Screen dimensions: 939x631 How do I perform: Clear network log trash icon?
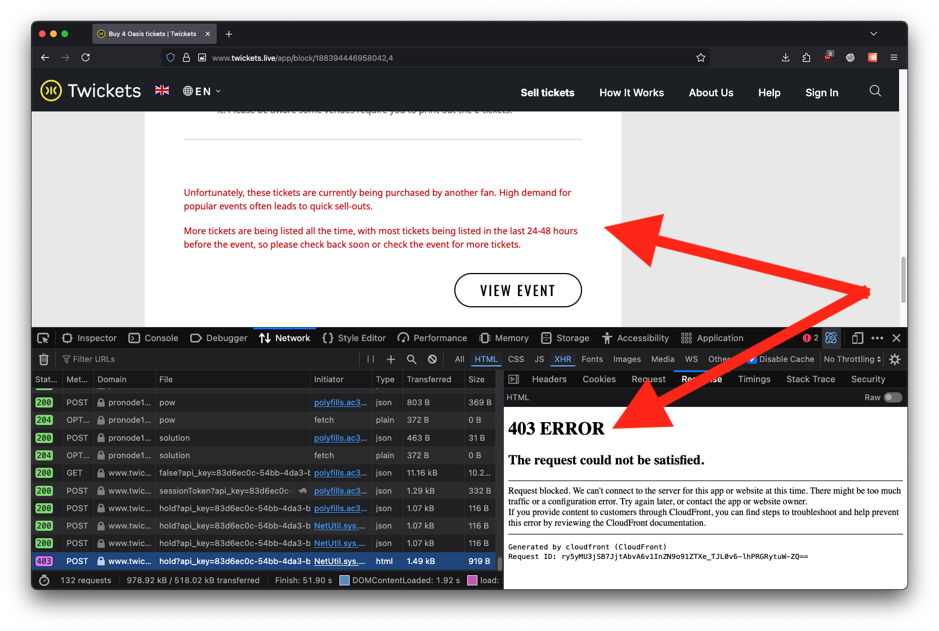44,359
